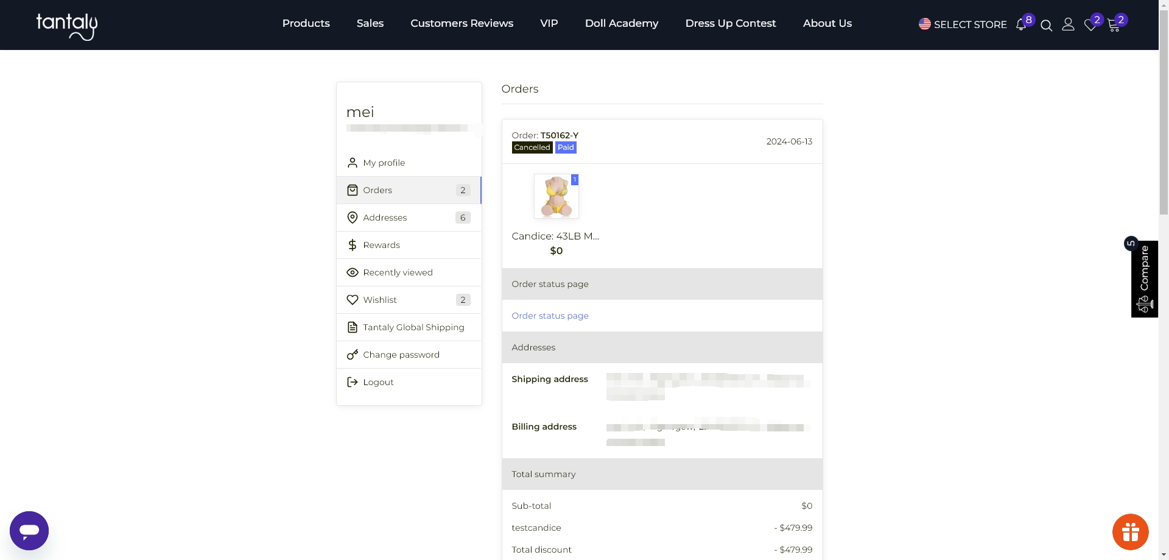Go to About Us
The height and width of the screenshot is (560, 1169).
tap(827, 23)
